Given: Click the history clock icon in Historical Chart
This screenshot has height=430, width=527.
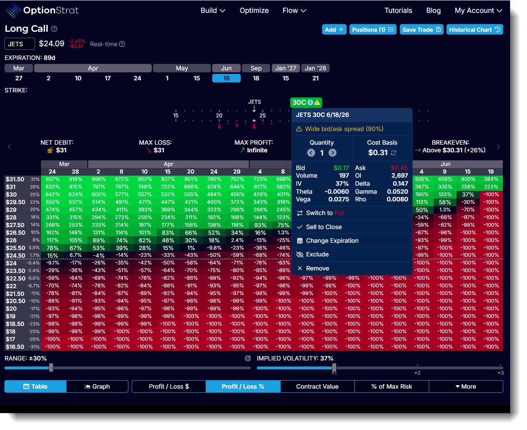Looking at the screenshot, I should 498,29.
